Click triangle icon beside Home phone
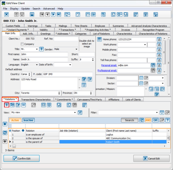 159,39
